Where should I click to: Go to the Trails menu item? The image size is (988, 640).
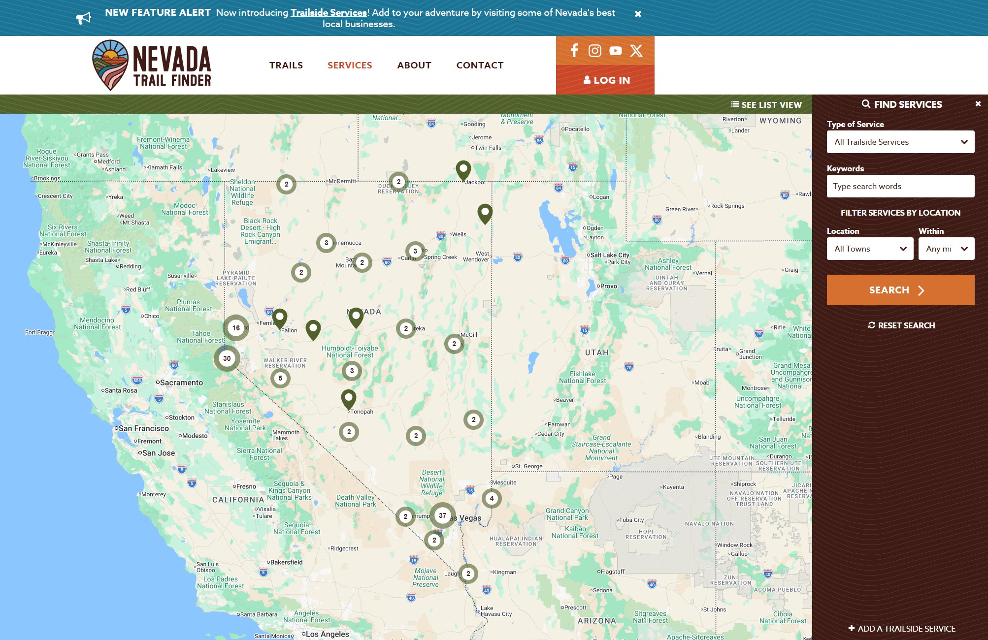click(x=286, y=65)
